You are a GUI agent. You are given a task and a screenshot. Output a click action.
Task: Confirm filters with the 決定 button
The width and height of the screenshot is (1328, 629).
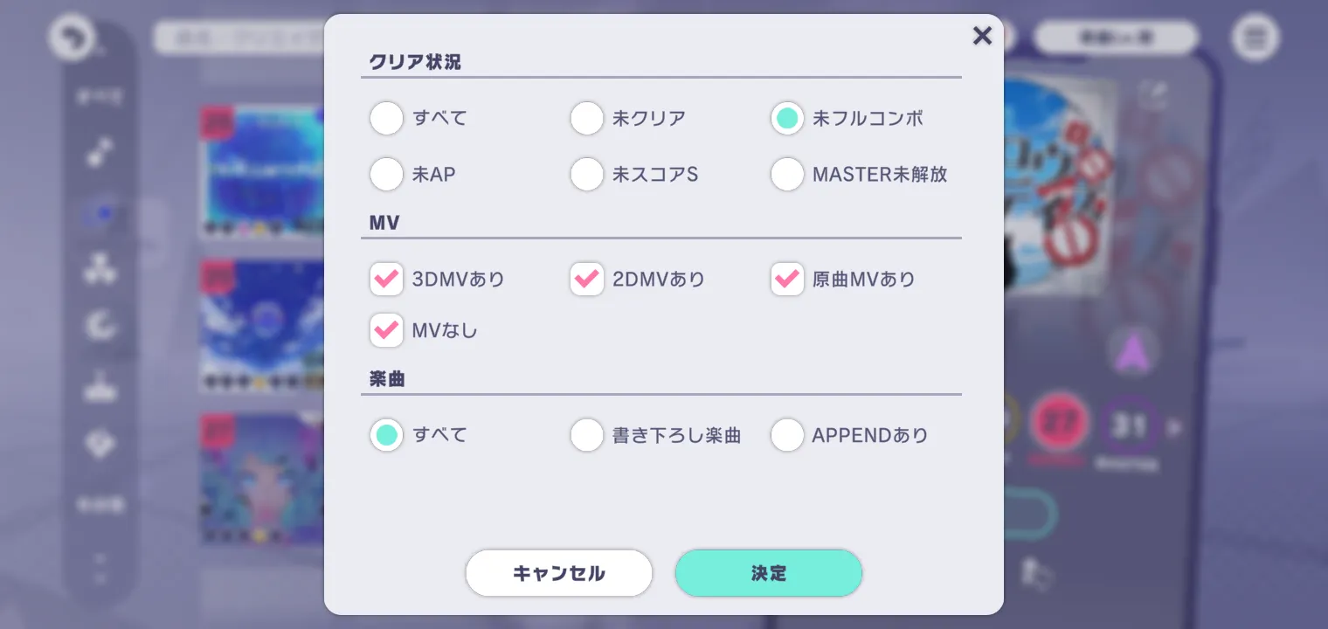768,573
